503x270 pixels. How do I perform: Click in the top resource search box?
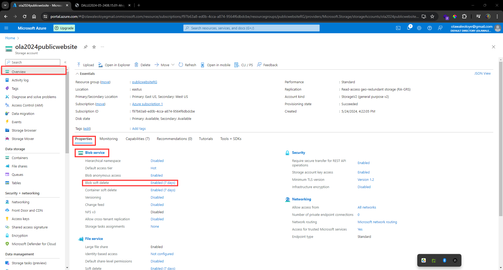pyautogui.click(x=251, y=28)
